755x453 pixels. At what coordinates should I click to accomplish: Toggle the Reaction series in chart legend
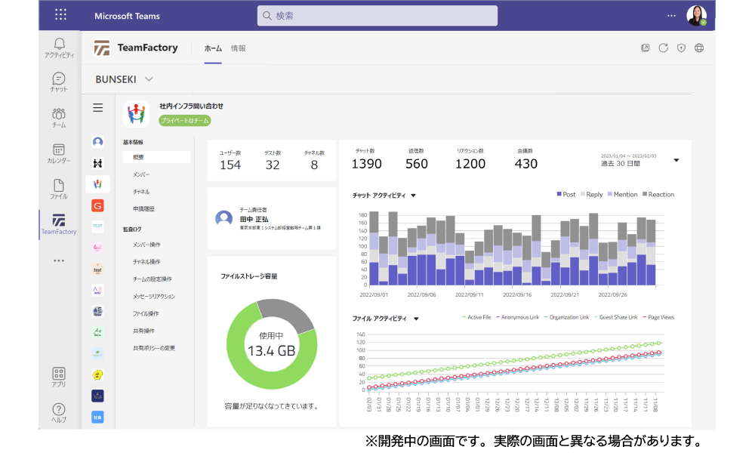[658, 195]
